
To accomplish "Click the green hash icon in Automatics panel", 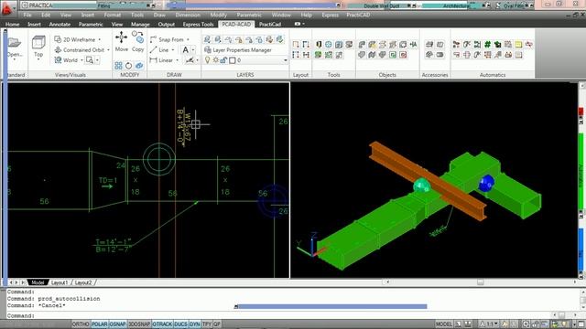I will coord(487,45).
